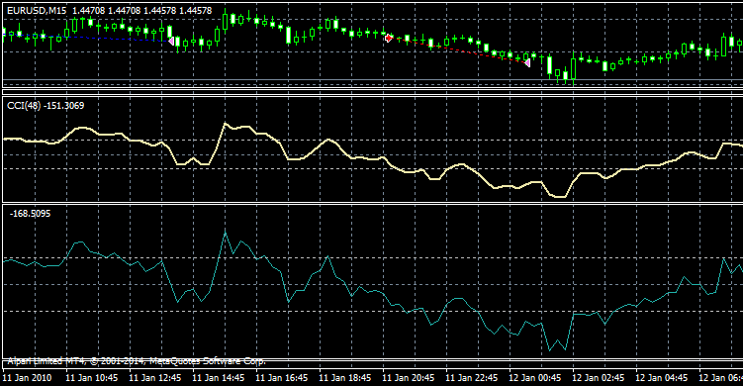Click magenta close marker ending the blue line
743x386 pixels.
tap(171, 42)
